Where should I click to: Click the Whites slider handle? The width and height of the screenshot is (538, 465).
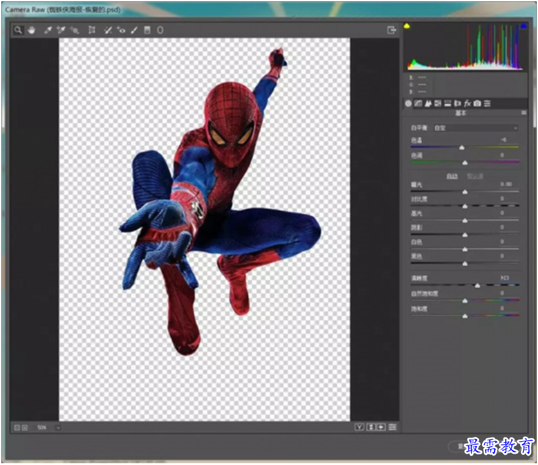click(x=465, y=249)
